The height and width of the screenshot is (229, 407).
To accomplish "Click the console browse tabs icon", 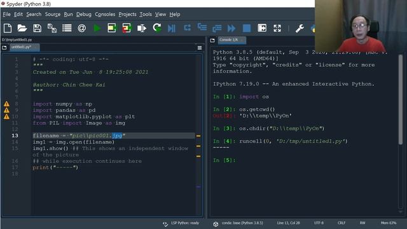I will pos(212,40).
